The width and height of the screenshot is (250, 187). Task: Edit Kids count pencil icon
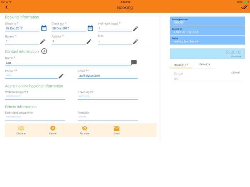[x=135, y=42]
